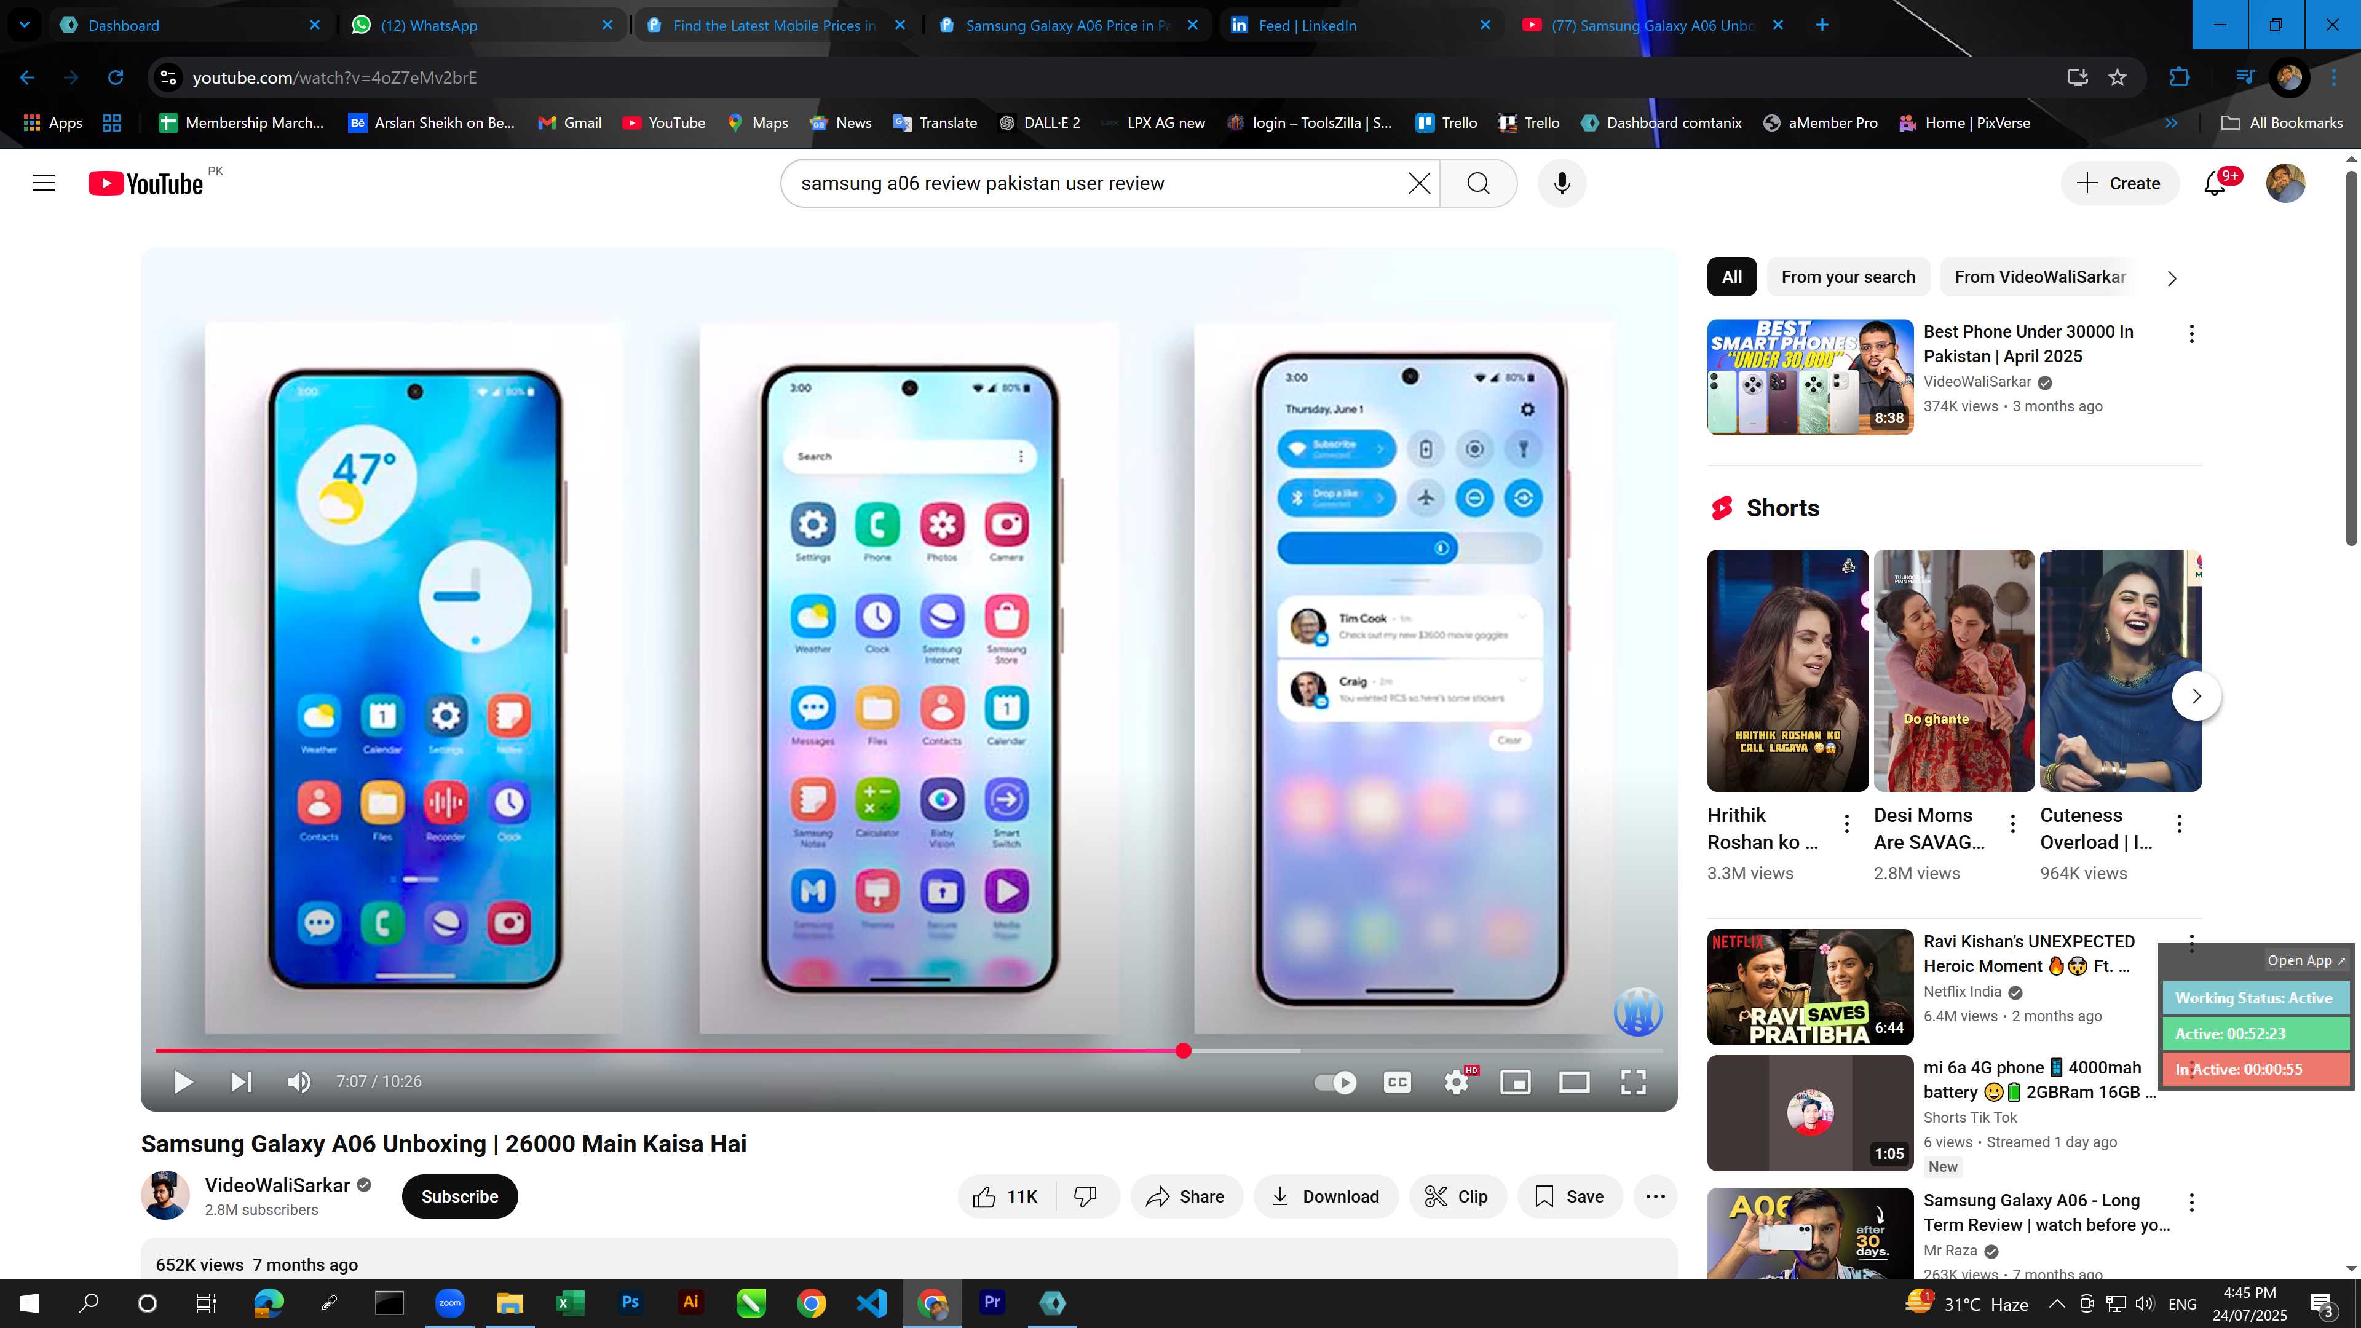This screenshot has width=2361, height=1328.
Task: Toggle theater mode in player
Action: (x=1574, y=1082)
